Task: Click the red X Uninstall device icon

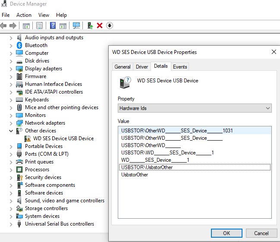Action: (100, 25)
